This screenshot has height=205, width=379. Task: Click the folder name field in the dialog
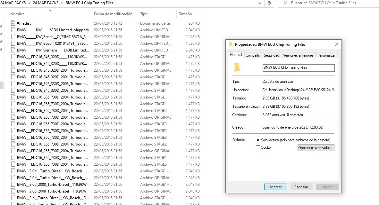click(x=299, y=68)
